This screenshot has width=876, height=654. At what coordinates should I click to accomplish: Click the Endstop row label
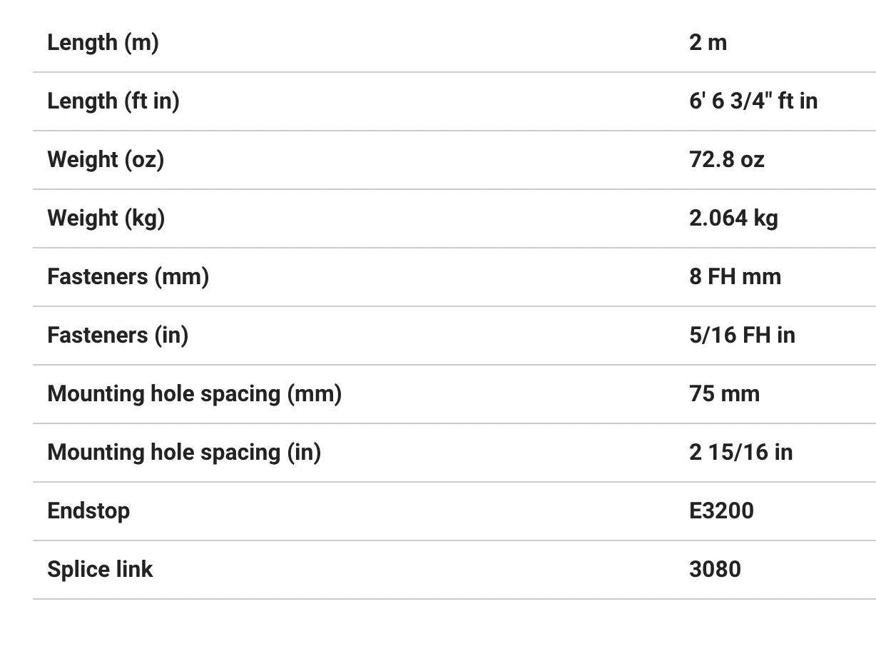pos(88,511)
